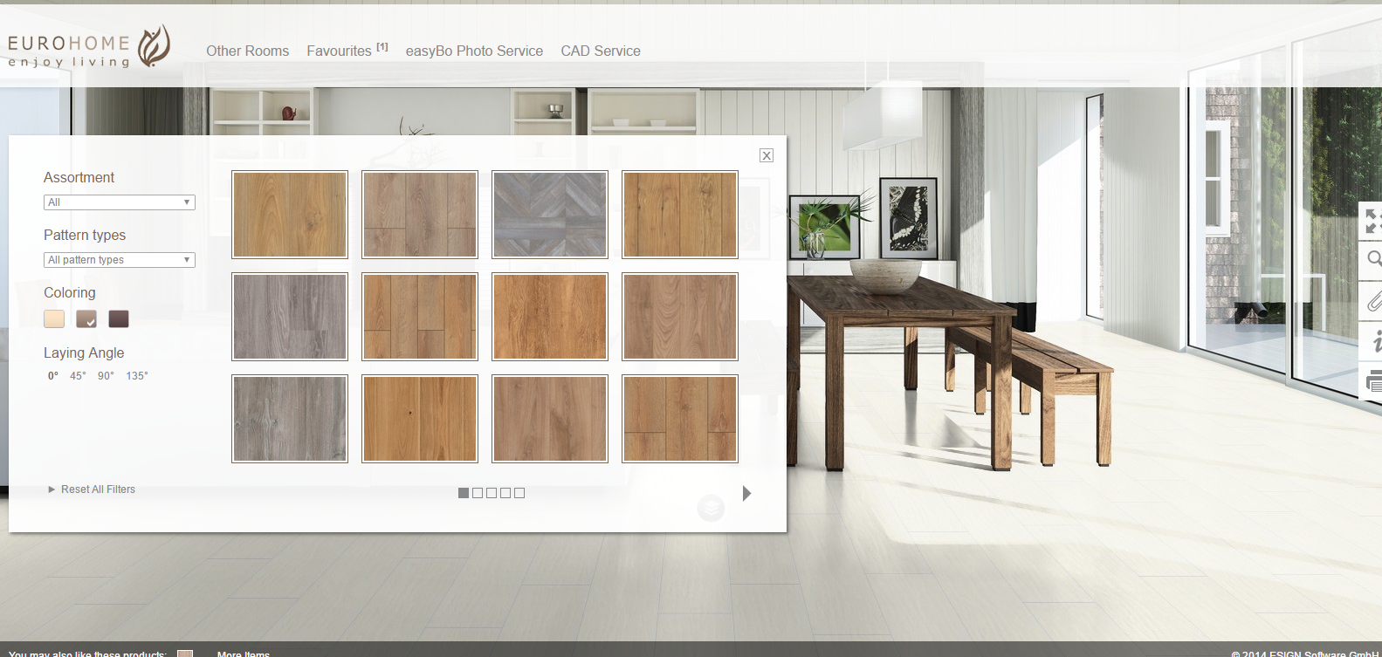Click the magnifying glass zoom icon
The height and width of the screenshot is (657, 1382).
(x=1373, y=258)
